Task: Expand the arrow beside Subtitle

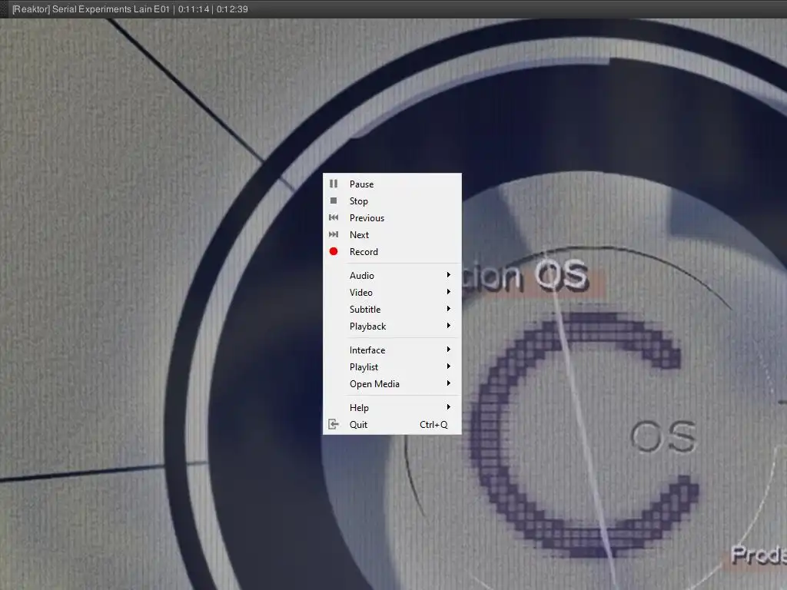Action: (x=448, y=309)
